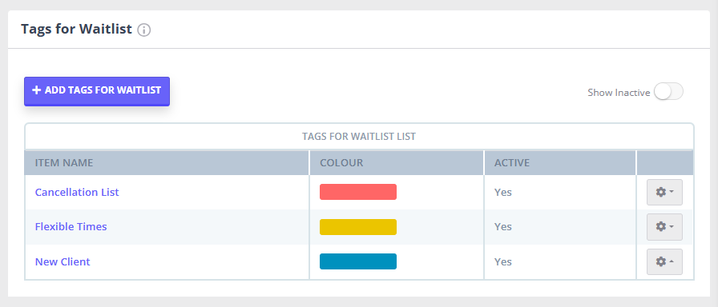Click the red Cancellation List colour swatch
This screenshot has width=718, height=307.
(358, 192)
